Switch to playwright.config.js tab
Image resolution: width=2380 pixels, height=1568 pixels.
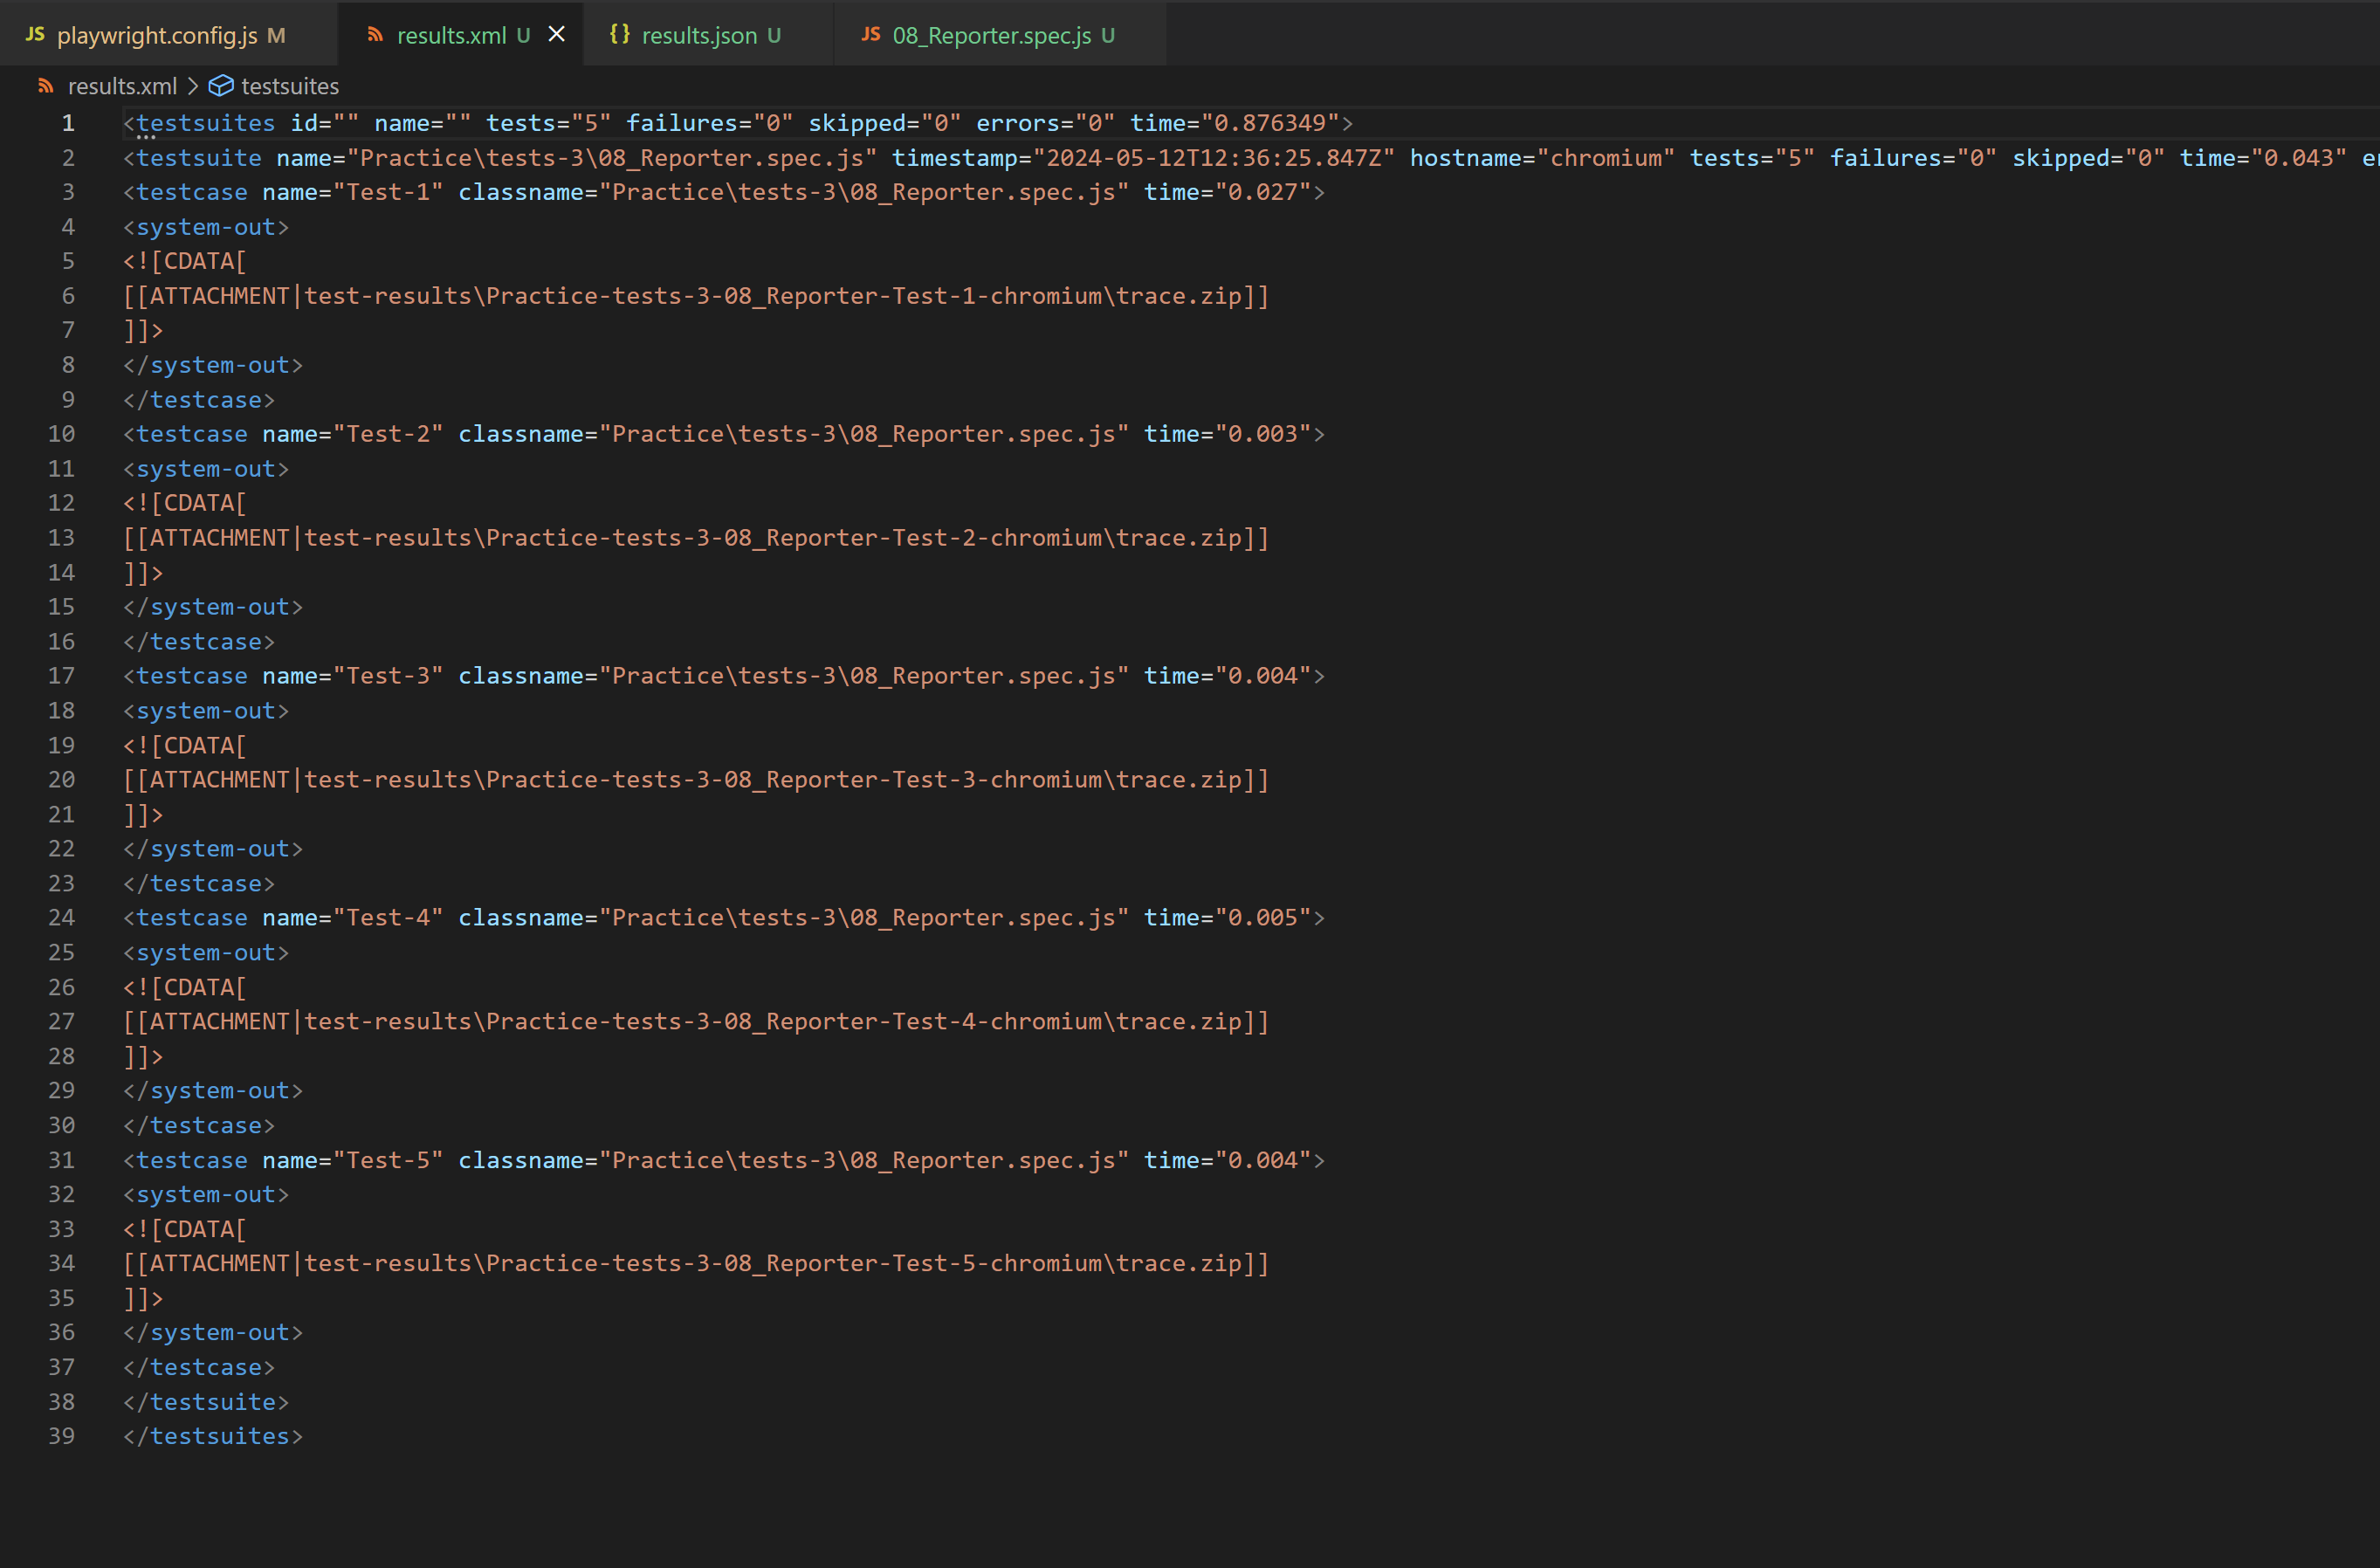(157, 35)
